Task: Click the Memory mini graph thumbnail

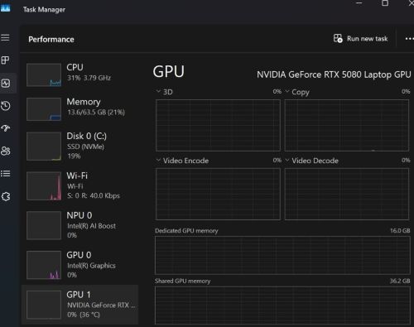Action: click(x=44, y=109)
